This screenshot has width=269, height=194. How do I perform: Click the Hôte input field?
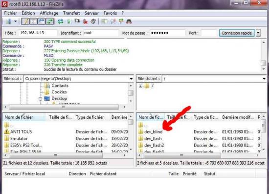coord(38,33)
